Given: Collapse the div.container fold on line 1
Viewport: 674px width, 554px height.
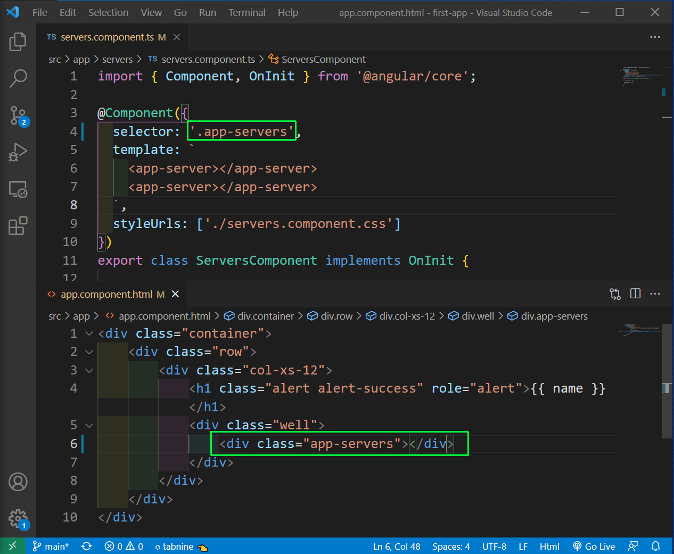Looking at the screenshot, I should [89, 333].
